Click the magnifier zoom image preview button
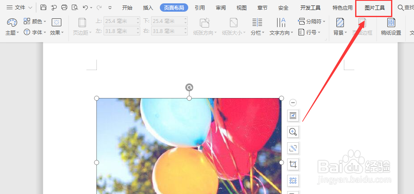414x194 pixels. 293,132
